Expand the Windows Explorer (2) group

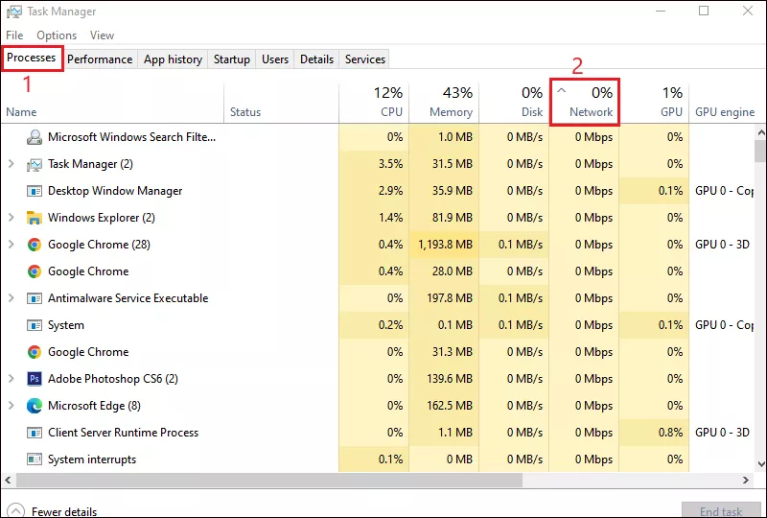click(12, 218)
